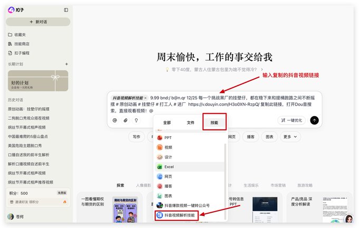The image size is (359, 228).
Task: Click the 免费版 plan badge
Action: (62, 193)
